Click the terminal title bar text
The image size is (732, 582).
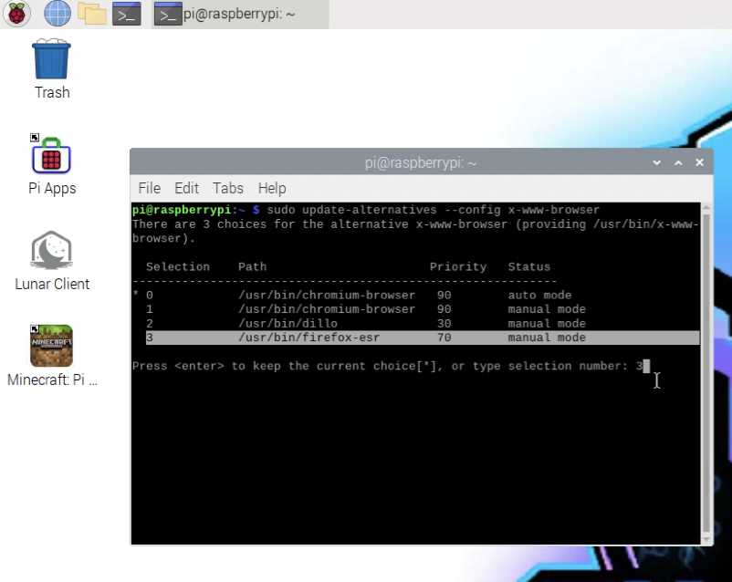421,163
